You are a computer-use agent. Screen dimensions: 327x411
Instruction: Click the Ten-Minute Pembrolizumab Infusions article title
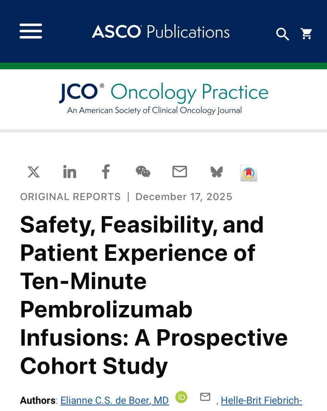pos(154,295)
